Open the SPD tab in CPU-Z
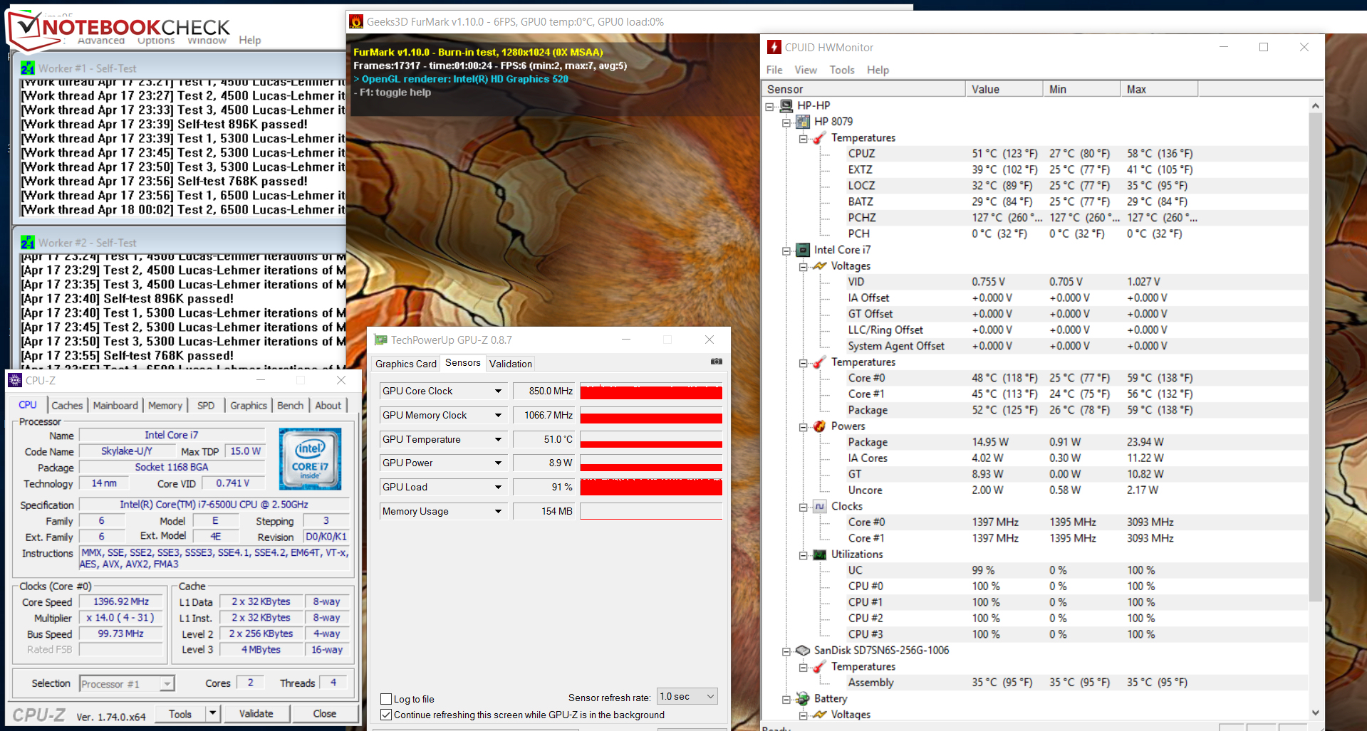This screenshot has height=731, width=1367. [x=206, y=405]
